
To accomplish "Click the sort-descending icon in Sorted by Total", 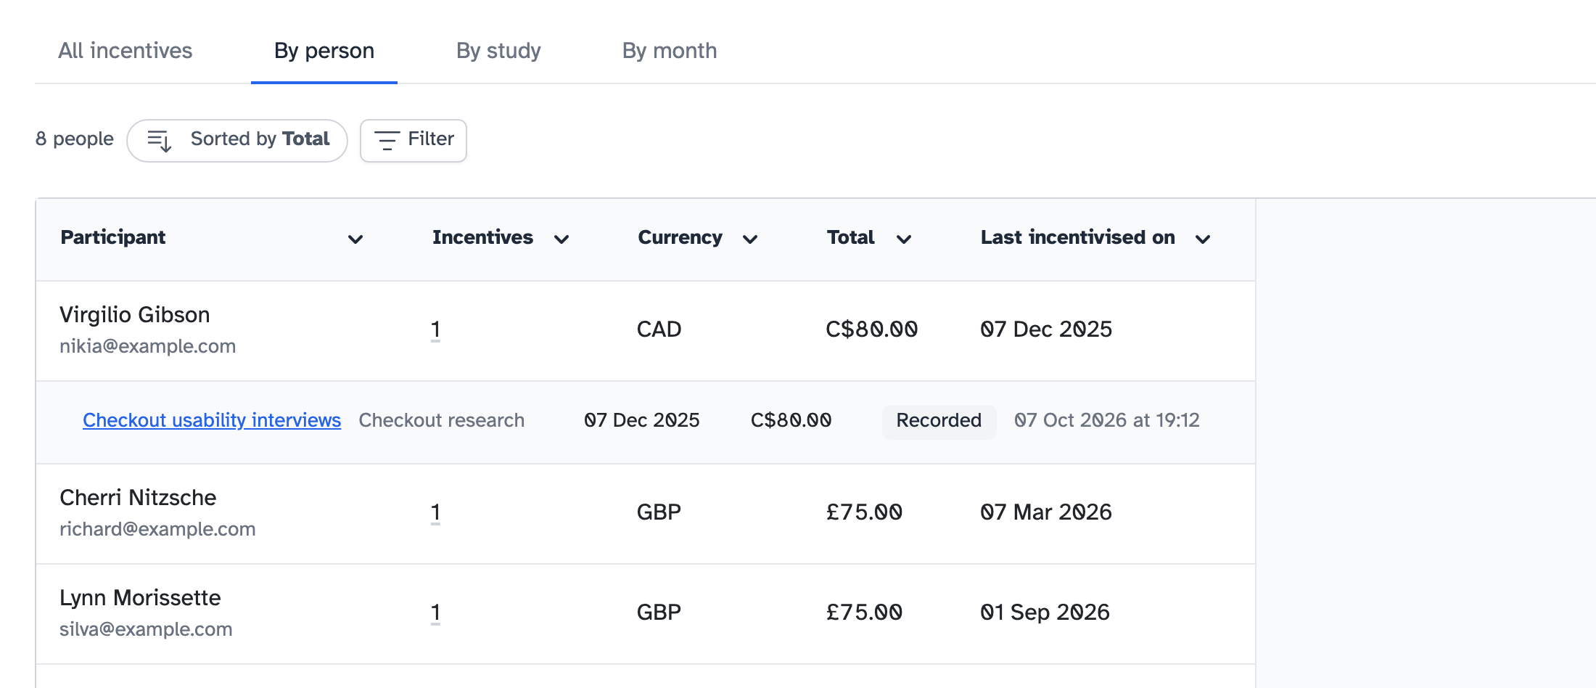I will (x=160, y=140).
